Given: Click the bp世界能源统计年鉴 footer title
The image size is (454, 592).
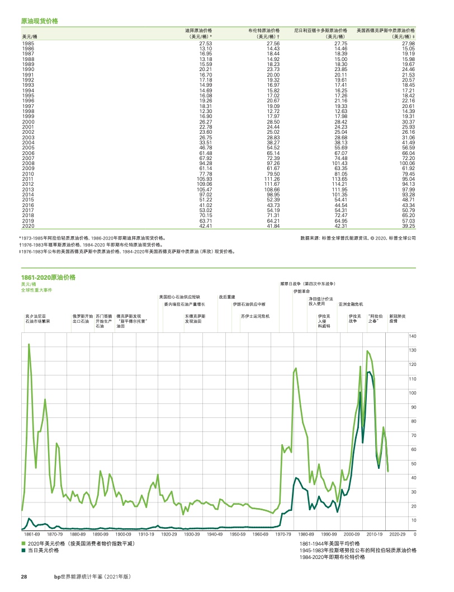Looking at the screenshot, I should coord(91,576).
